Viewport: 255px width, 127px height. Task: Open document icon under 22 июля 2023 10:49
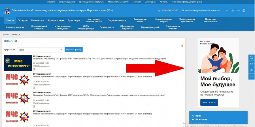point(34,107)
